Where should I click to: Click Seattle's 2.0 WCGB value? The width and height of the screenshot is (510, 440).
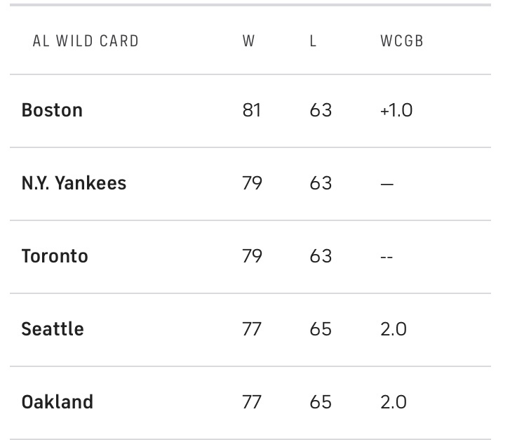click(394, 329)
